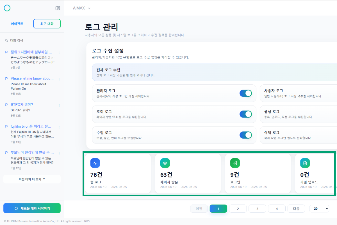The width and height of the screenshot is (337, 225).
Task: Open the page size dropdown showing 20
Action: point(319,209)
